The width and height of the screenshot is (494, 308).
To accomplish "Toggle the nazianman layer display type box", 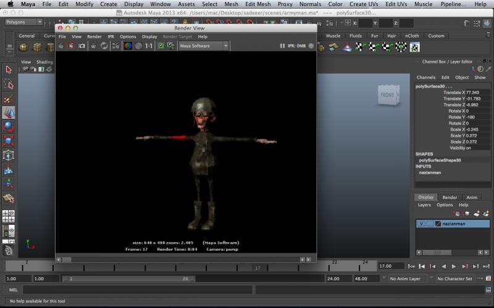I will [430, 224].
